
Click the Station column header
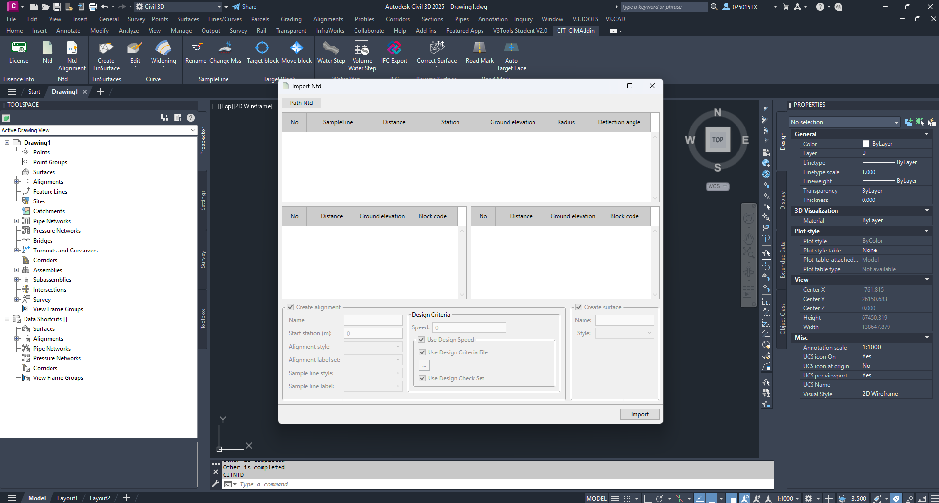[x=450, y=122]
